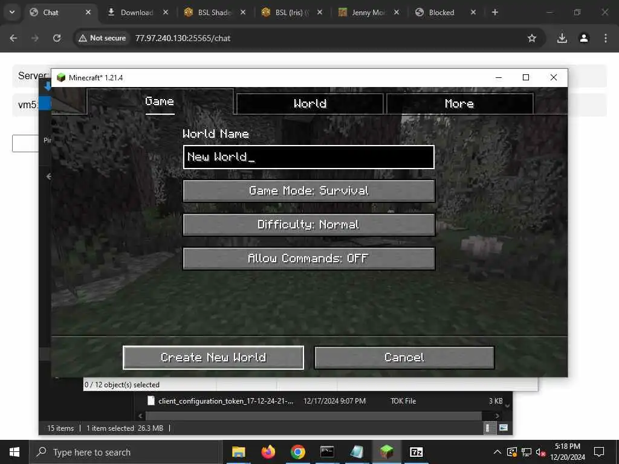Minimize the Minecraft window
Image resolution: width=619 pixels, height=464 pixels.
click(499, 78)
